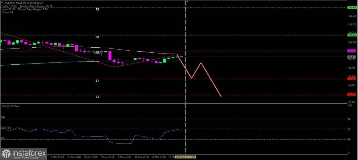Screen dimensions: 358x160
Task: Click the High= 119.42 info text
Action: pos(9,6)
